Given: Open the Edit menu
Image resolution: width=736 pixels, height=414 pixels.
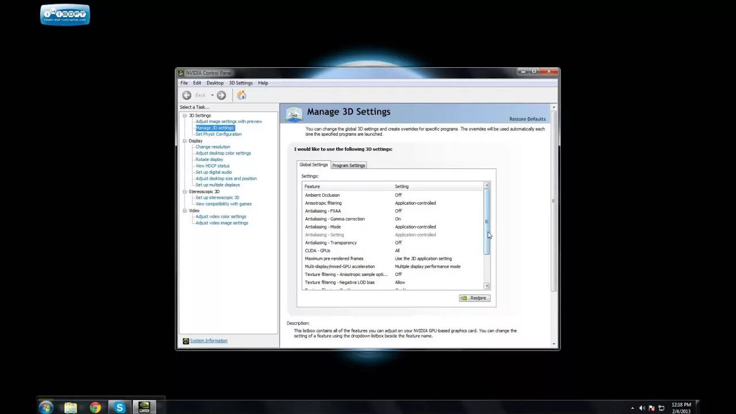Looking at the screenshot, I should click(x=197, y=83).
